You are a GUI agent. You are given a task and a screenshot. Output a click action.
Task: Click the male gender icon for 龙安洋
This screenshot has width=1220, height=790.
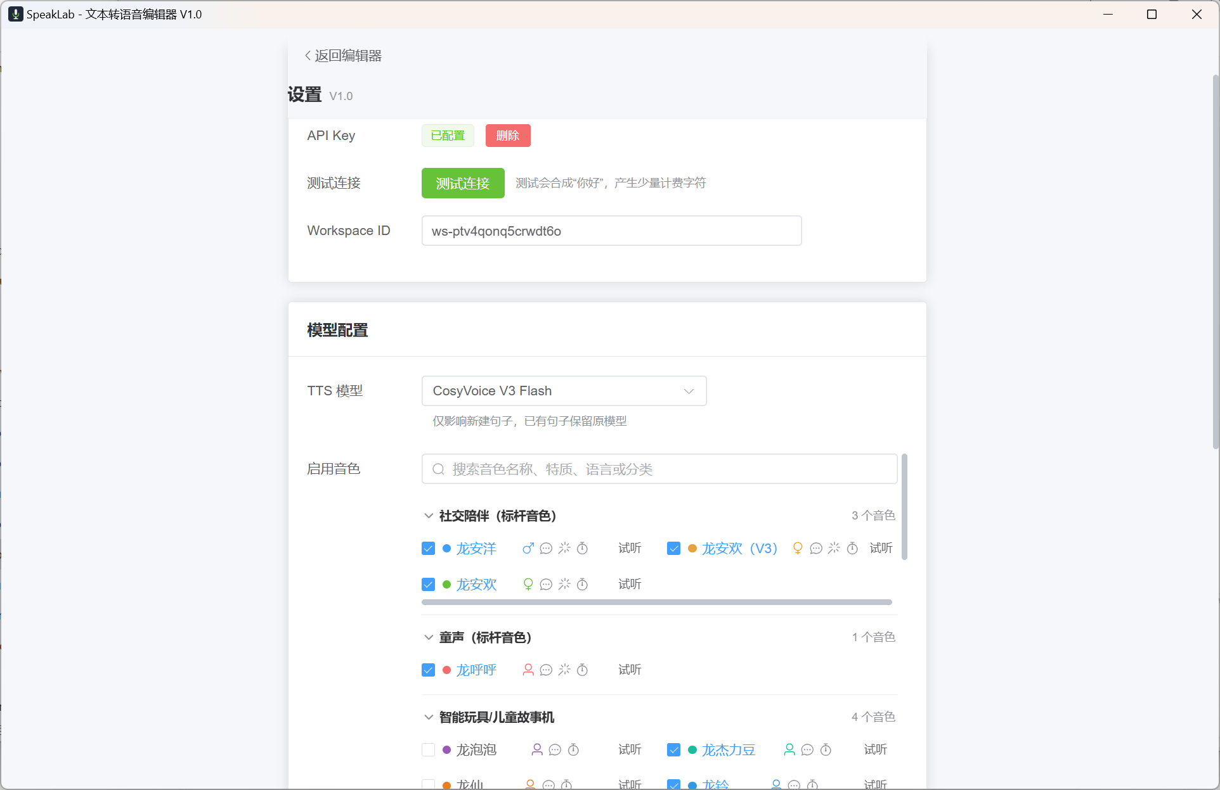pos(528,549)
